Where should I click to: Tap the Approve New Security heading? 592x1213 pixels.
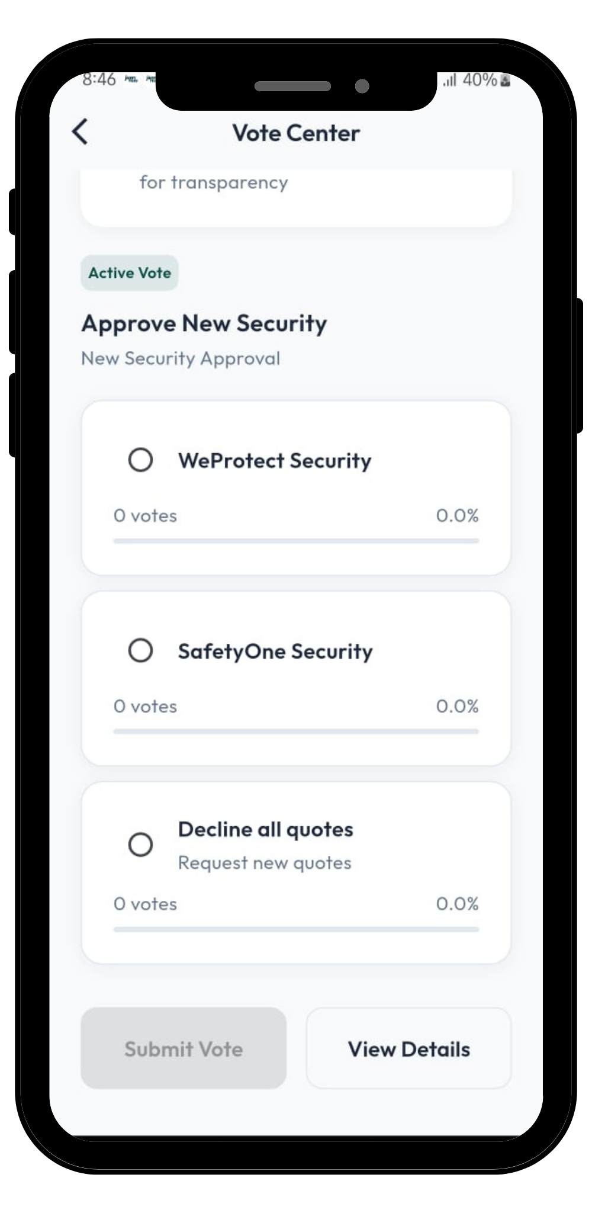click(x=204, y=323)
